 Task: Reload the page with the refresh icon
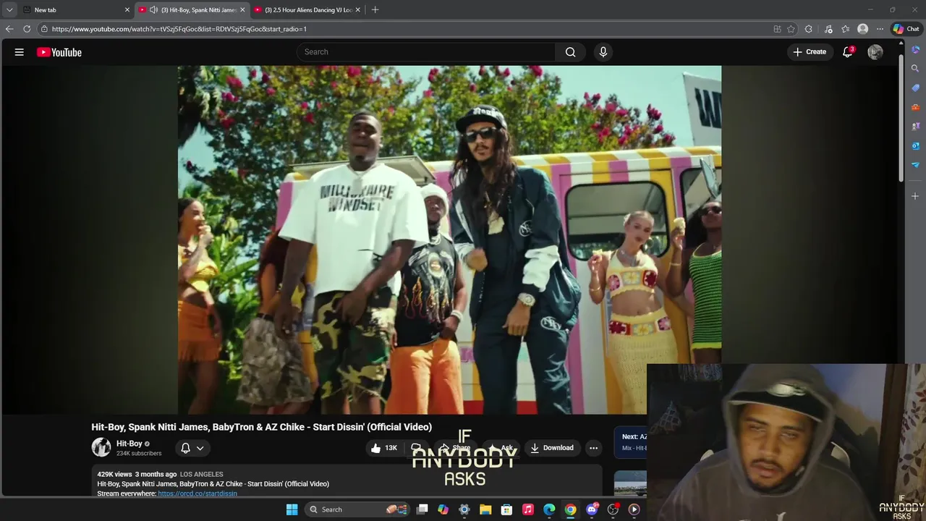[x=27, y=29]
